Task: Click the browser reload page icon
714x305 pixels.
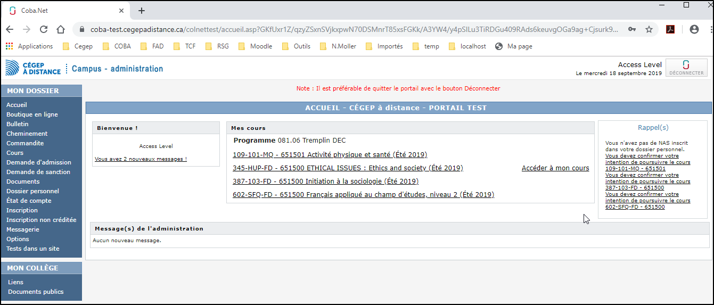Action: point(44,30)
